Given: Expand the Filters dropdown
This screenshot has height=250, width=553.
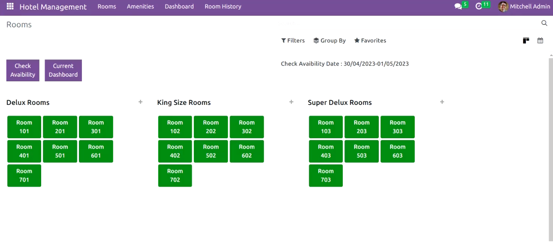Looking at the screenshot, I should [x=293, y=41].
